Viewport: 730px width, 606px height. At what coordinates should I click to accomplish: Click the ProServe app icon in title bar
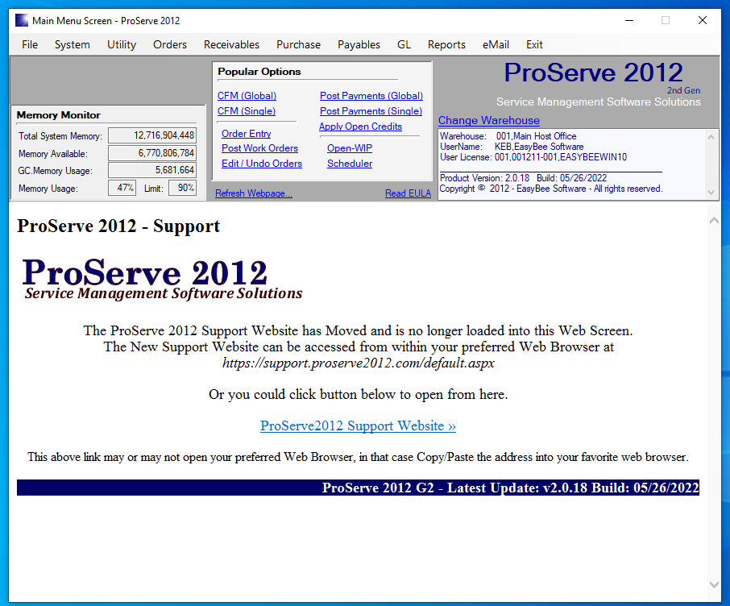(22, 20)
